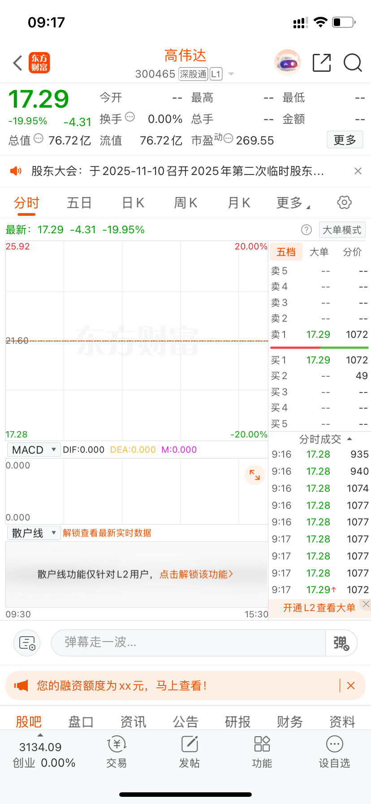
Task: Tap the 换手 info bubble icon
Action: pos(130,117)
